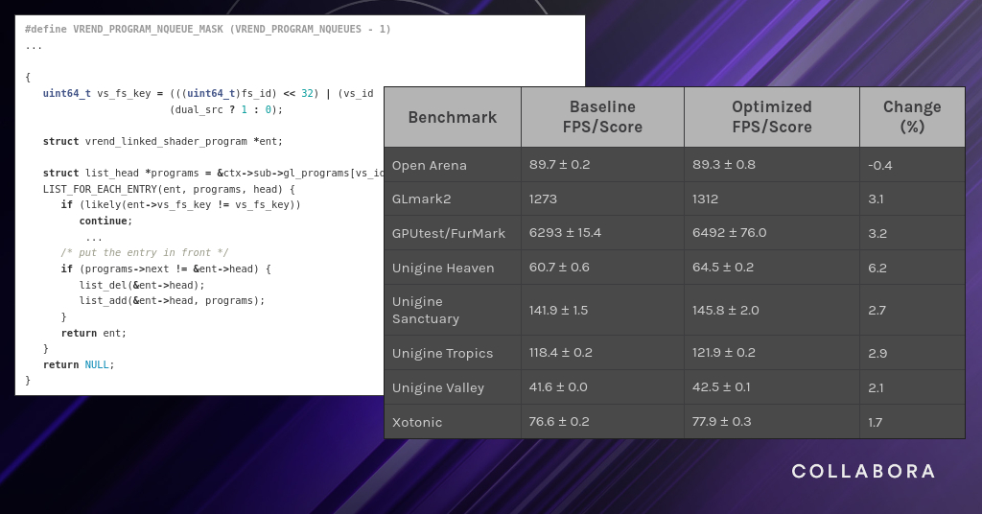This screenshot has height=514, width=982.
Task: Click the 'put the entry in front' comment
Action: point(145,253)
